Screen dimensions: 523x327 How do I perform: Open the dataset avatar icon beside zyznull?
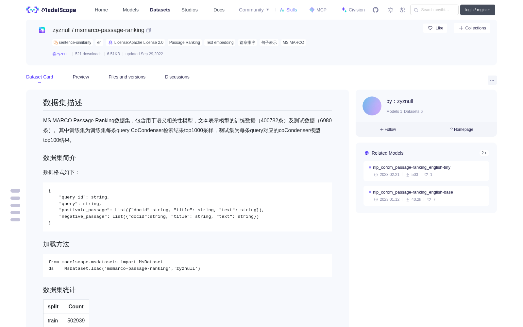[42, 30]
